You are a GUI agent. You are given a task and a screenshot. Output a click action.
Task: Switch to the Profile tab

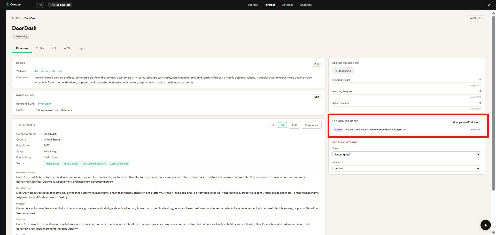click(40, 48)
